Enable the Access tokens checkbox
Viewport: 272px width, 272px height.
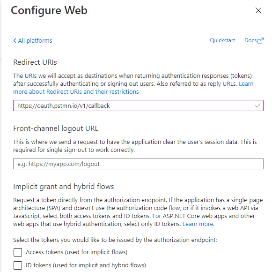click(x=18, y=252)
